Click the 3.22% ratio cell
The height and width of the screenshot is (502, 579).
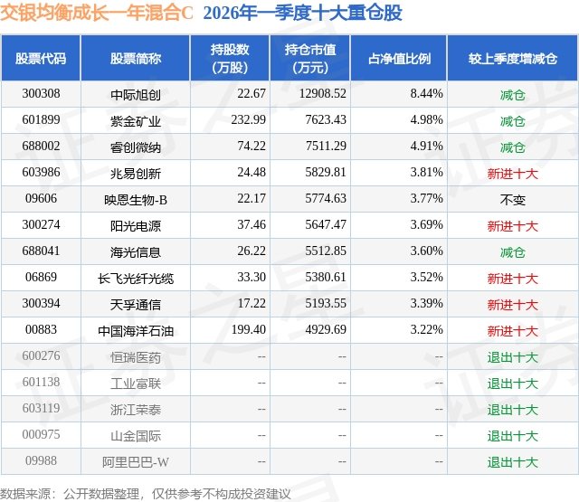426,329
